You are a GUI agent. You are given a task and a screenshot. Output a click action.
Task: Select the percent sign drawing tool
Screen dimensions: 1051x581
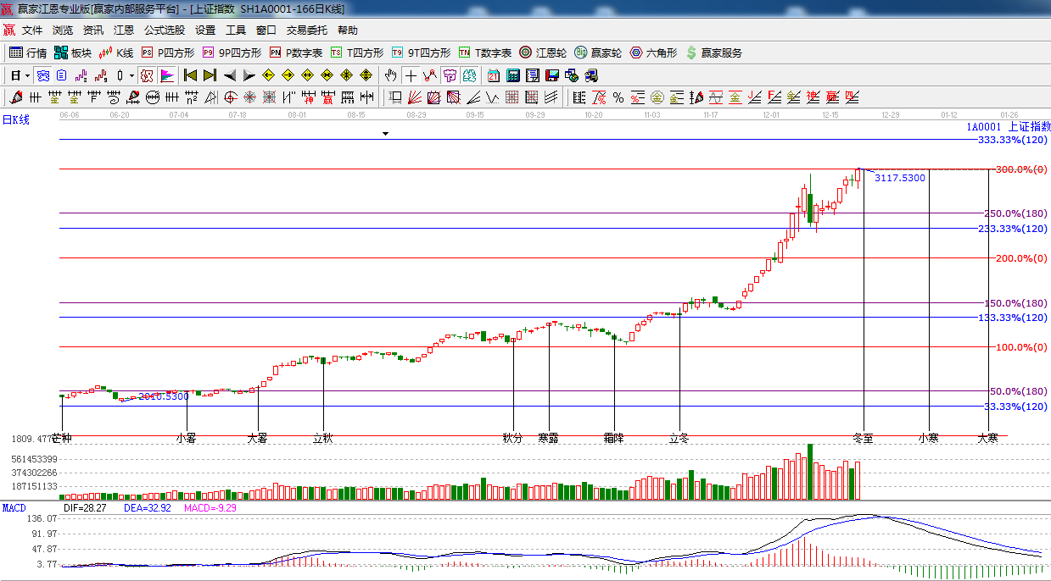coord(618,97)
